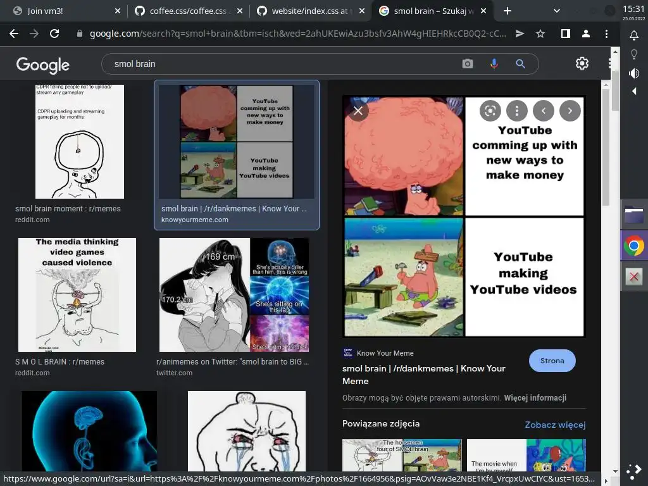Open the Więcej informacji link

click(535, 398)
